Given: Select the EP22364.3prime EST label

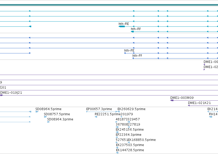Looking at the screenshot, I should click(x=129, y=135).
